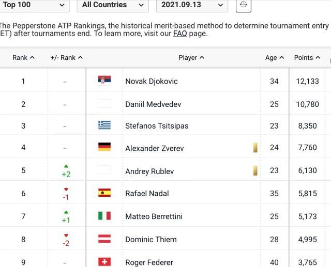Screen dimensions: 331x267
Task: Click Spanish flag beside Rafael Nadal
Action: pyautogui.click(x=104, y=193)
